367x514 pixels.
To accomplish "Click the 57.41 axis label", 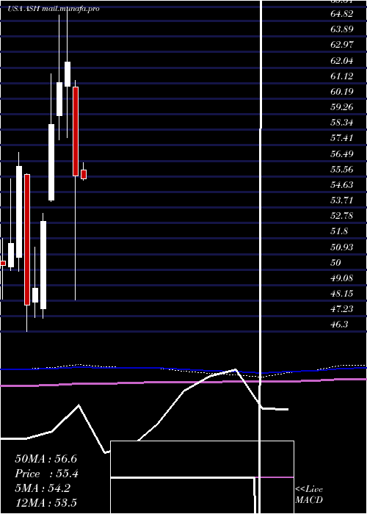I will pyautogui.click(x=342, y=138).
